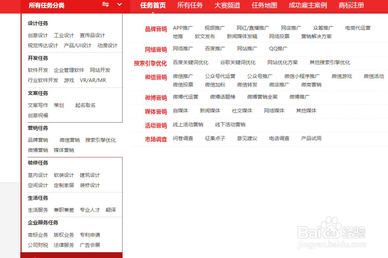The height and width of the screenshot is (258, 388).
Task: Click 室内设计 link
Action: pyautogui.click(x=38, y=175)
